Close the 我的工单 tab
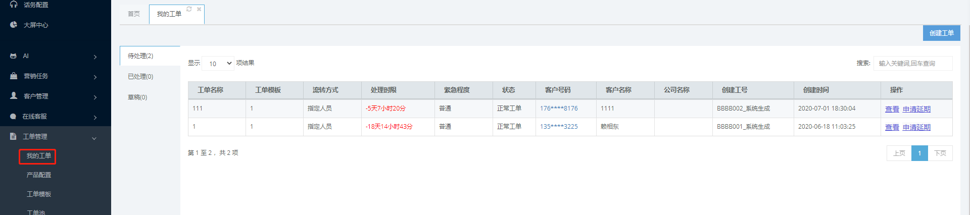 click(x=199, y=9)
